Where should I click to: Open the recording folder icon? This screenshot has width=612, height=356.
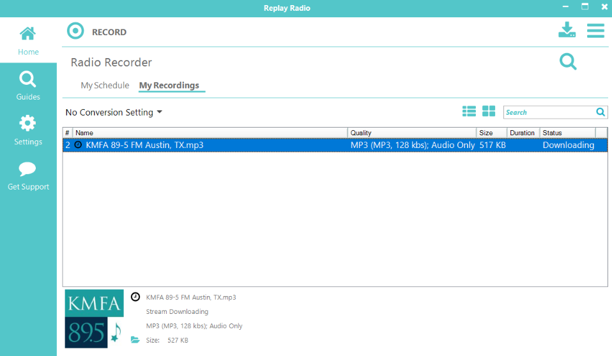pos(135,339)
